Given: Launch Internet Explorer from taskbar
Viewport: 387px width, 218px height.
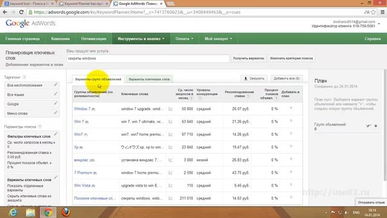Looking at the screenshot, I should point(13,213).
